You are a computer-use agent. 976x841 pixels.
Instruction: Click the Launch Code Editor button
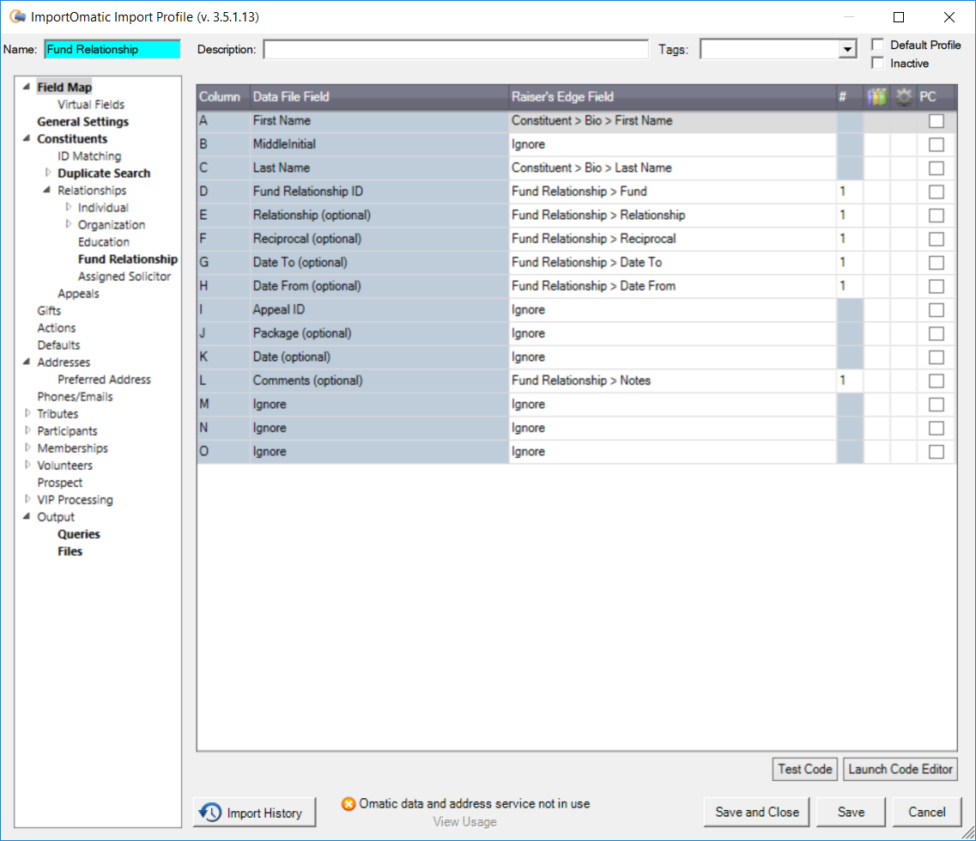coord(900,769)
